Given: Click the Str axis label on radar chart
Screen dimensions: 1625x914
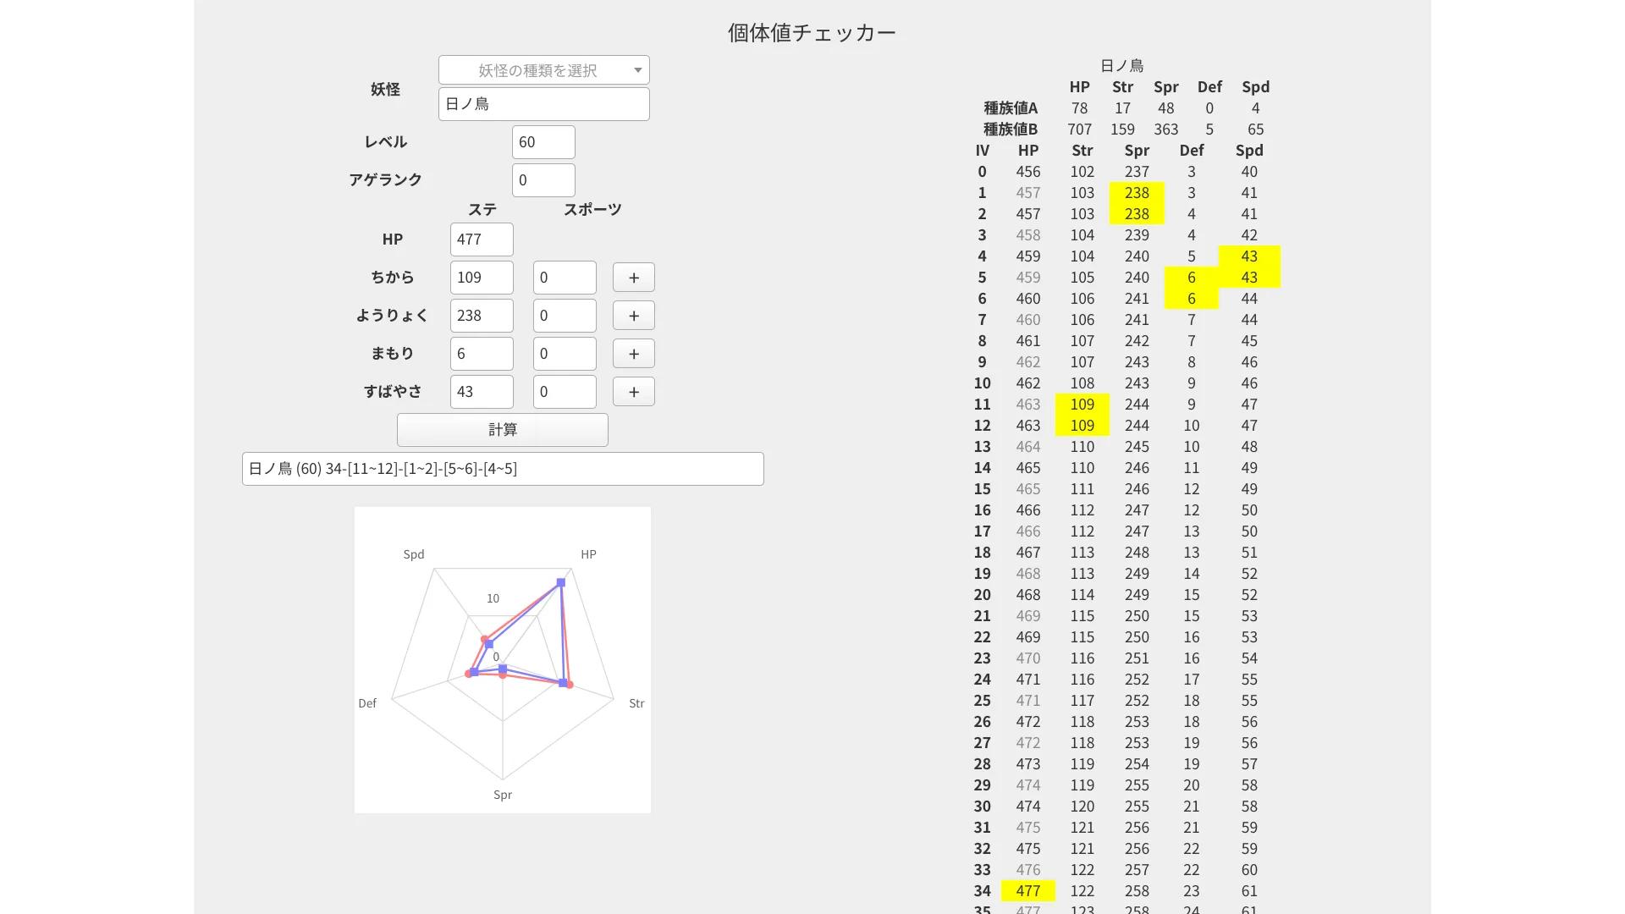Looking at the screenshot, I should tap(636, 703).
